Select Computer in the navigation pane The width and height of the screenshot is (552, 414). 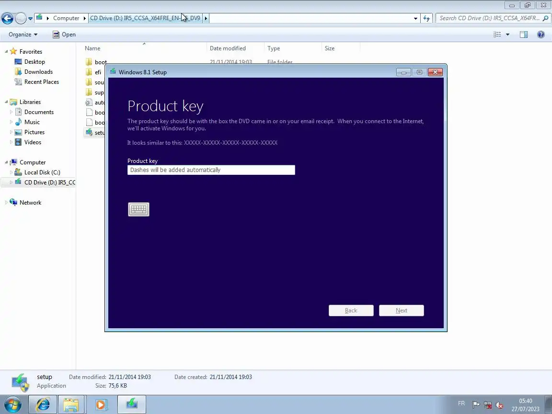point(33,162)
